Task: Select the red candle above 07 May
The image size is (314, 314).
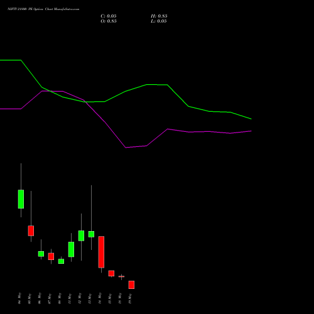Action: [x=51, y=256]
